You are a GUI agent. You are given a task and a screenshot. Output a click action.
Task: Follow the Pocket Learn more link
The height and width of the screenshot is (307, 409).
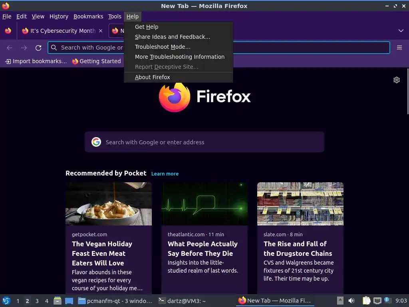tap(165, 174)
